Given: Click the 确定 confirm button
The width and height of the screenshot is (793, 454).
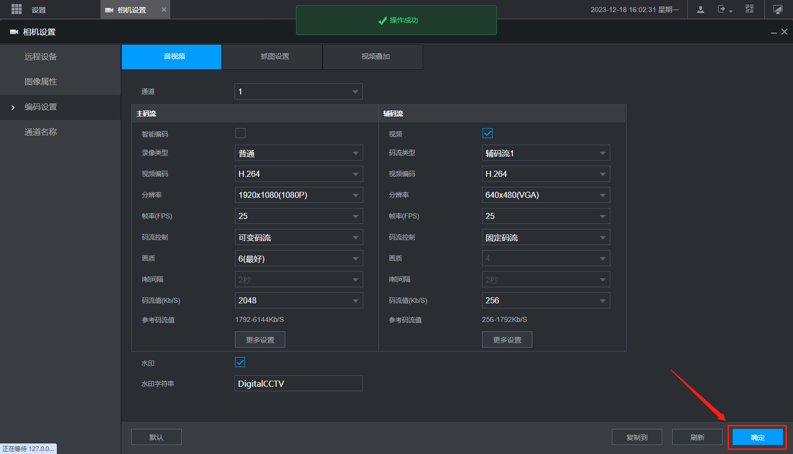Looking at the screenshot, I should (757, 437).
